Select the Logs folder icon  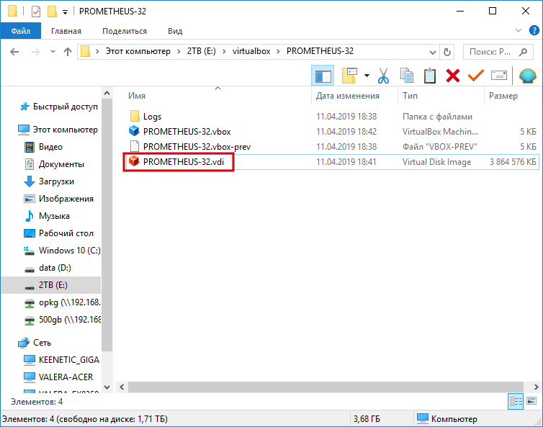point(135,117)
